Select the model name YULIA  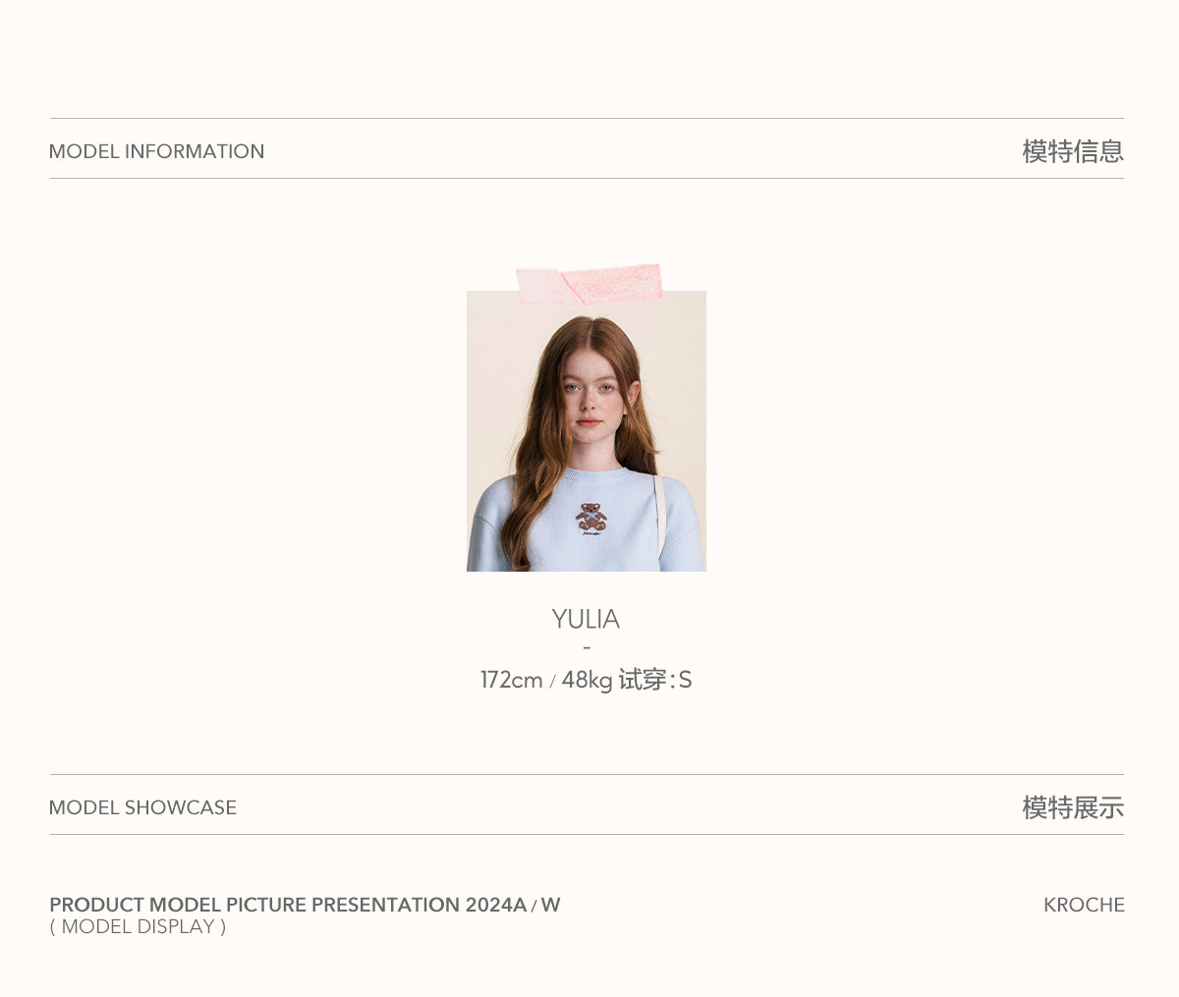coord(586,619)
